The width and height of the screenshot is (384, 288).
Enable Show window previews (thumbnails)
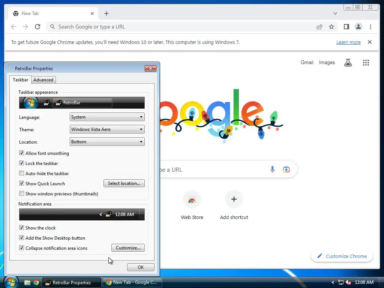point(21,193)
